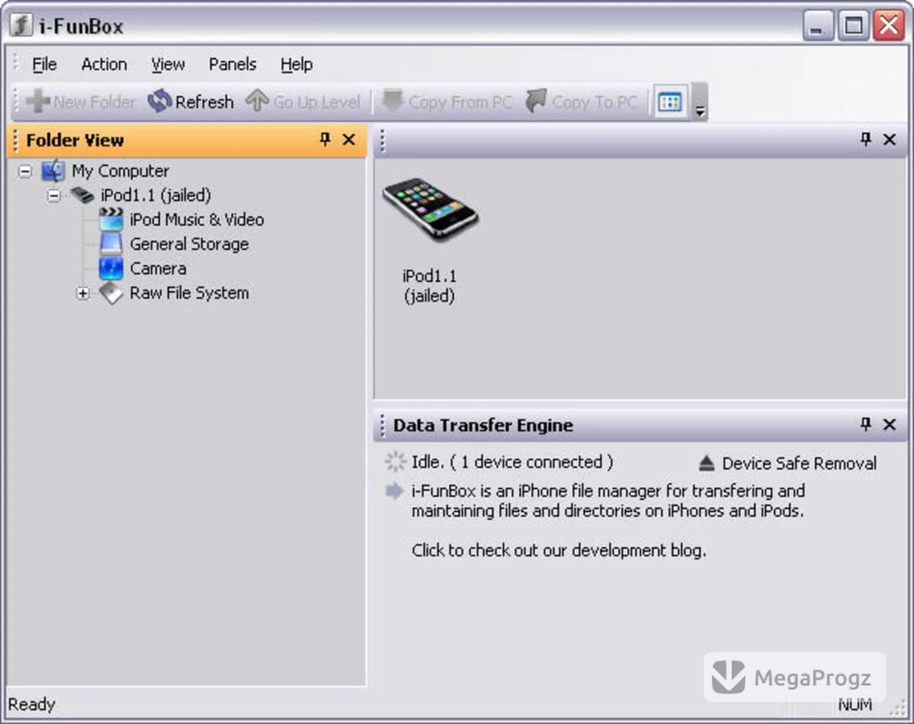Select iPod Music & Video item
The image size is (914, 724).
[197, 219]
